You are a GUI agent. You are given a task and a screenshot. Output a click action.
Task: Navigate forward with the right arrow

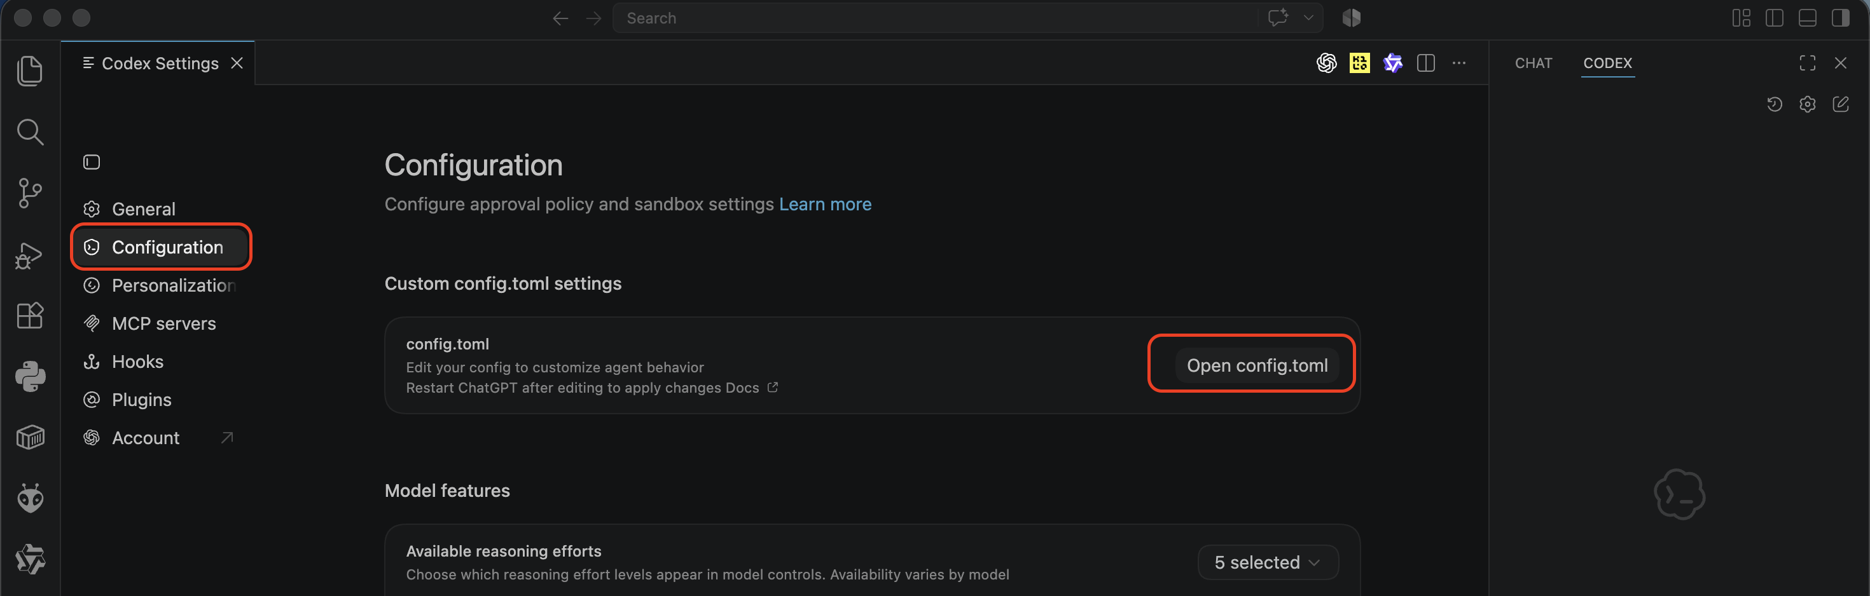tap(594, 18)
